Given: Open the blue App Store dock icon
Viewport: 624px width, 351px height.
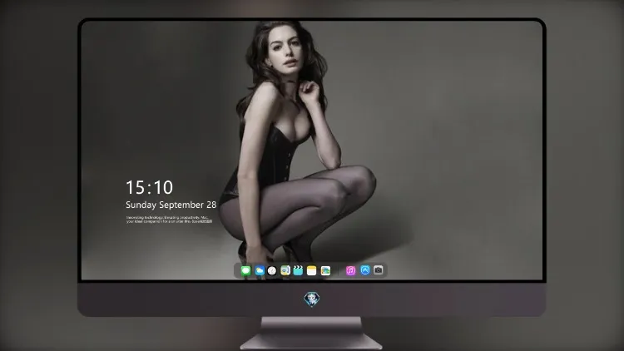Looking at the screenshot, I should tap(365, 270).
